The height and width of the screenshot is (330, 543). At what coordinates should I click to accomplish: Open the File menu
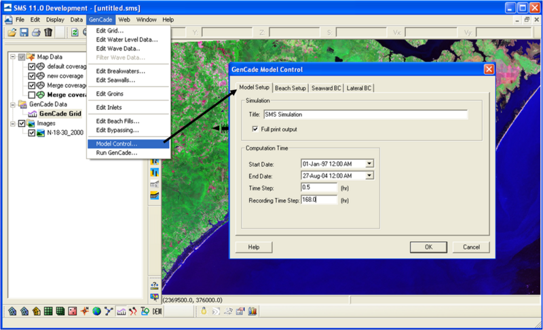(x=20, y=20)
